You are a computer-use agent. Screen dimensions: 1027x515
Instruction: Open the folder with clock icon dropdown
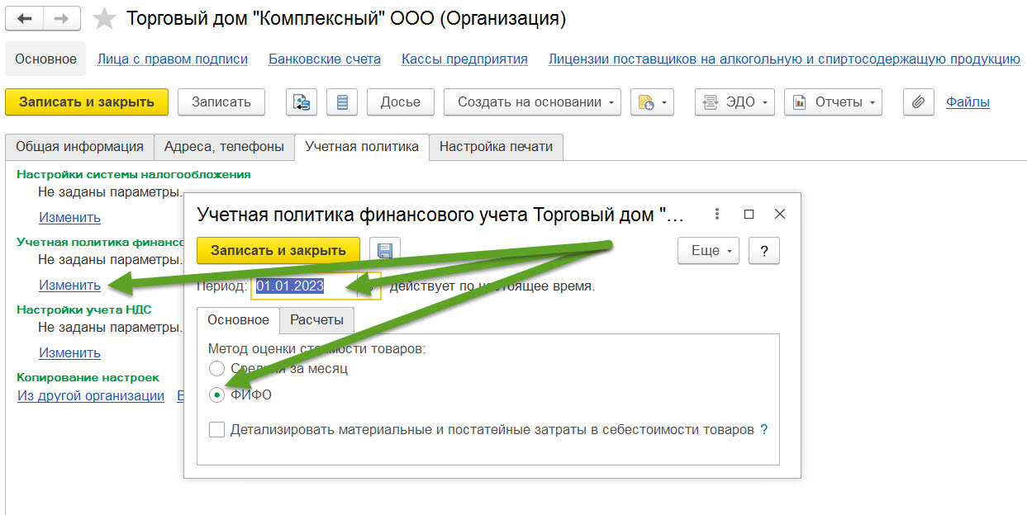[653, 102]
